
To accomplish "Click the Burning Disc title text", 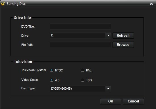I will 16,4.
